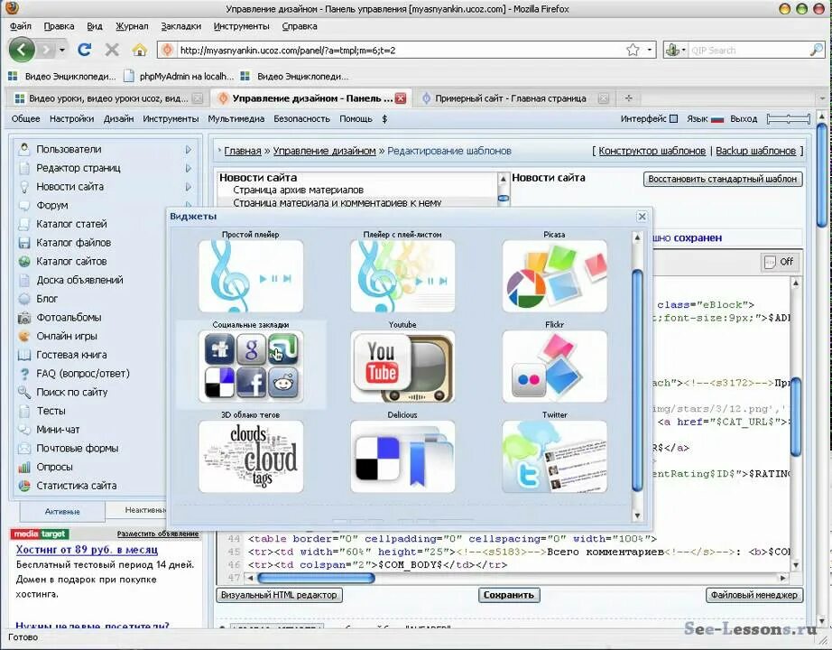The height and width of the screenshot is (650, 832).
Task: Click the FAQ question mark icon
Action: click(23, 374)
